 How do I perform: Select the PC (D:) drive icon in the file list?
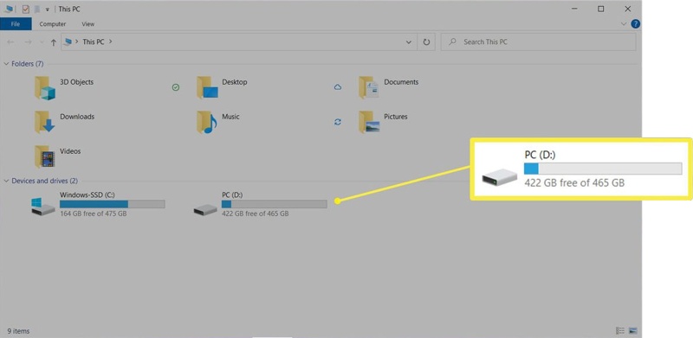(205, 209)
